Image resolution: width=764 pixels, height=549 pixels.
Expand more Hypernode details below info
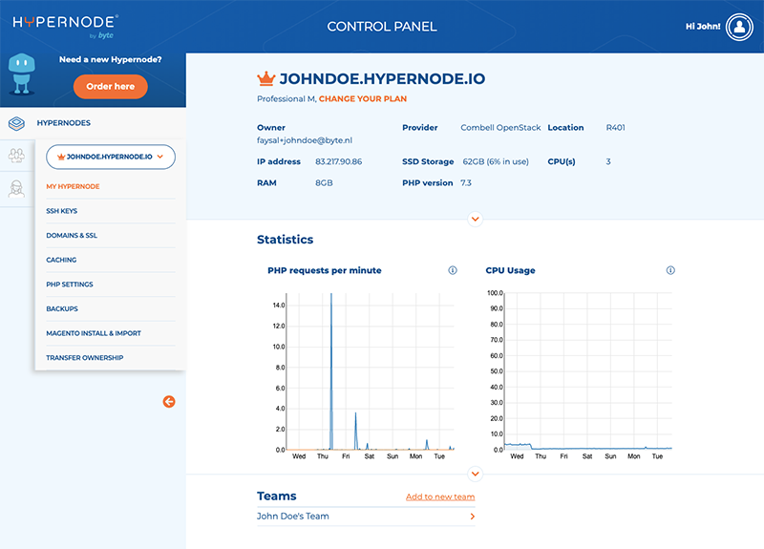[476, 219]
